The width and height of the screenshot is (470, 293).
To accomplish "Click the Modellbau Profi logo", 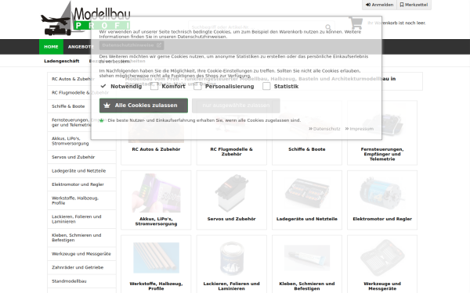I will tap(85, 19).
